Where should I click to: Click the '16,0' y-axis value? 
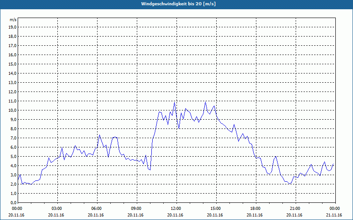tap(13, 55)
